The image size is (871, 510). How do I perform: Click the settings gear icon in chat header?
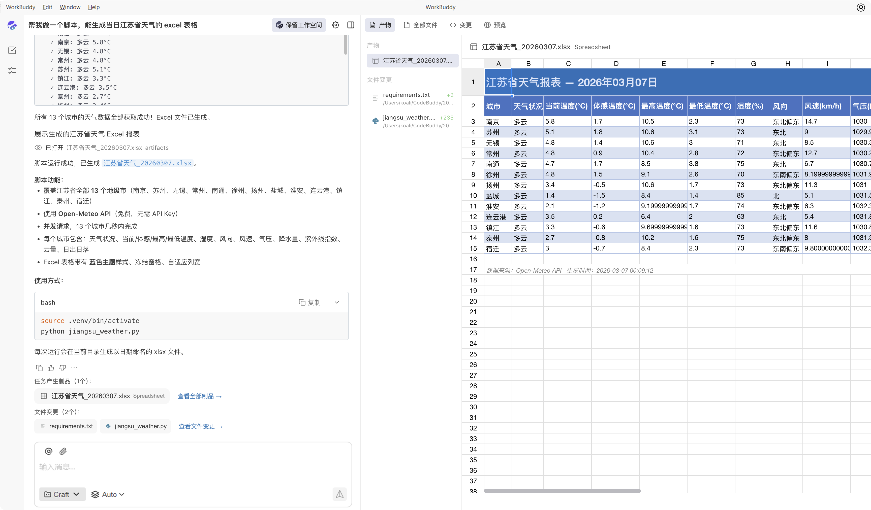click(336, 25)
